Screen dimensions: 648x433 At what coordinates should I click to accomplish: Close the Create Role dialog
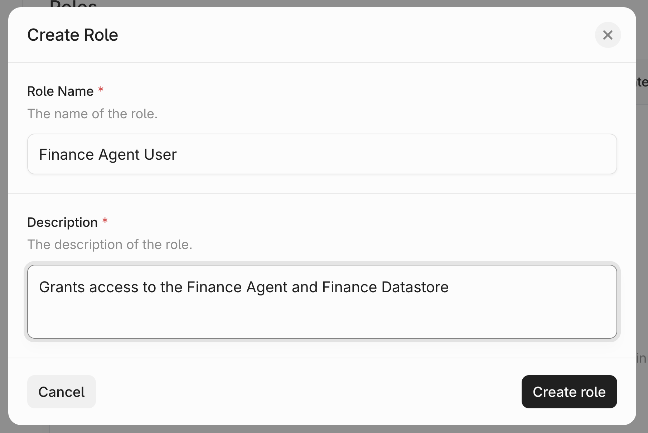pyautogui.click(x=608, y=35)
